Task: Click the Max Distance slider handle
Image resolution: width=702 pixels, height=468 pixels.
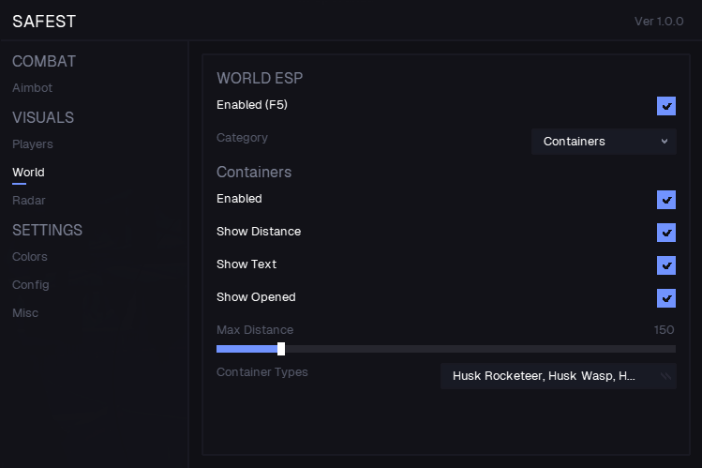Action: pyautogui.click(x=281, y=349)
